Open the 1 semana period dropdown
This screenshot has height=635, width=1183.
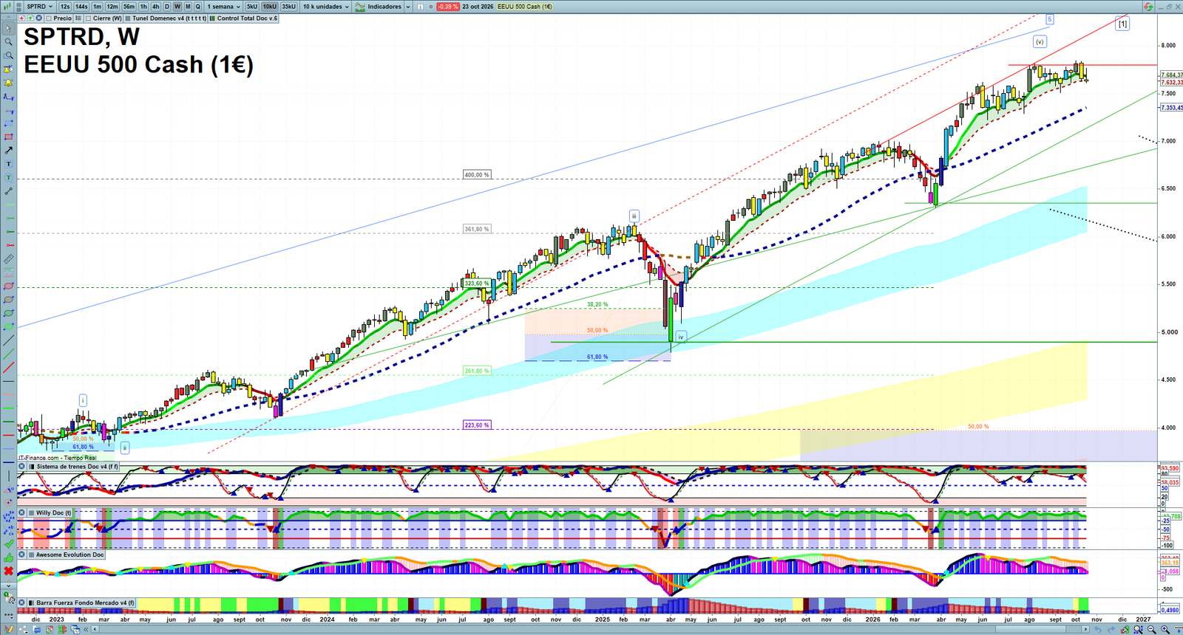point(223,7)
